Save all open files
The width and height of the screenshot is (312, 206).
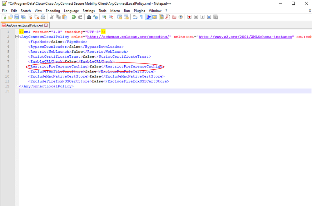click(23, 17)
